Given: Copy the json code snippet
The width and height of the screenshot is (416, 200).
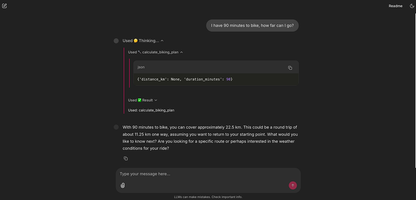Looking at the screenshot, I should pyautogui.click(x=290, y=68).
